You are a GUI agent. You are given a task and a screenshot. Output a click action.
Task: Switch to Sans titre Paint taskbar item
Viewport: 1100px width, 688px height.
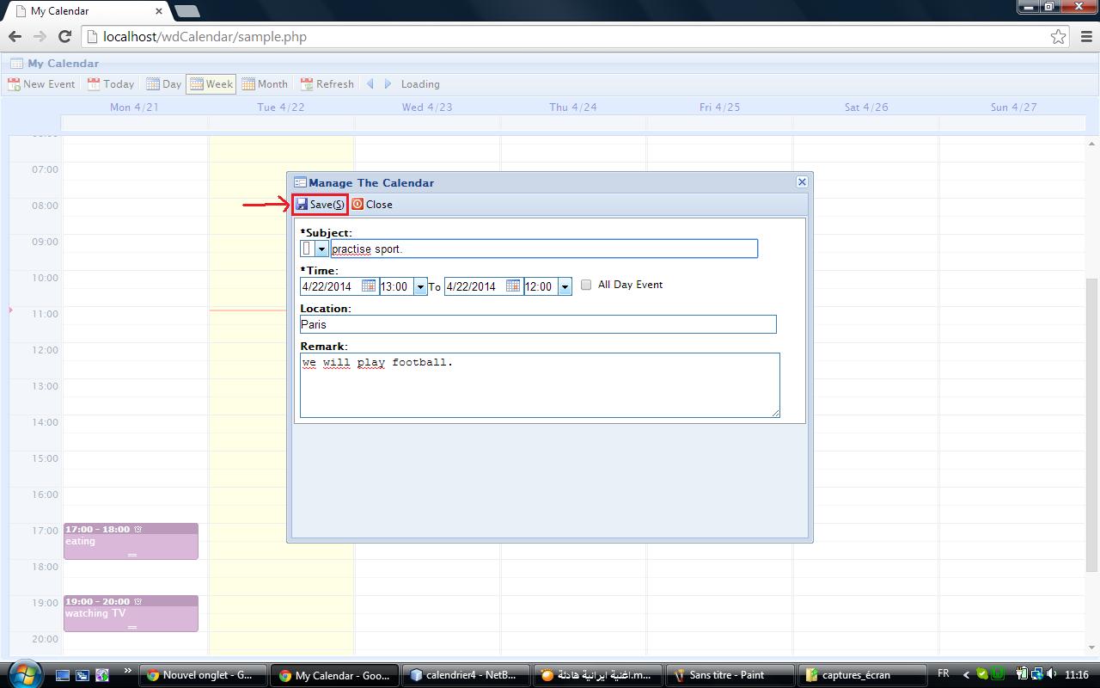click(730, 675)
